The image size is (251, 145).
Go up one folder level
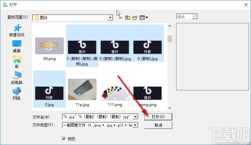click(128, 17)
